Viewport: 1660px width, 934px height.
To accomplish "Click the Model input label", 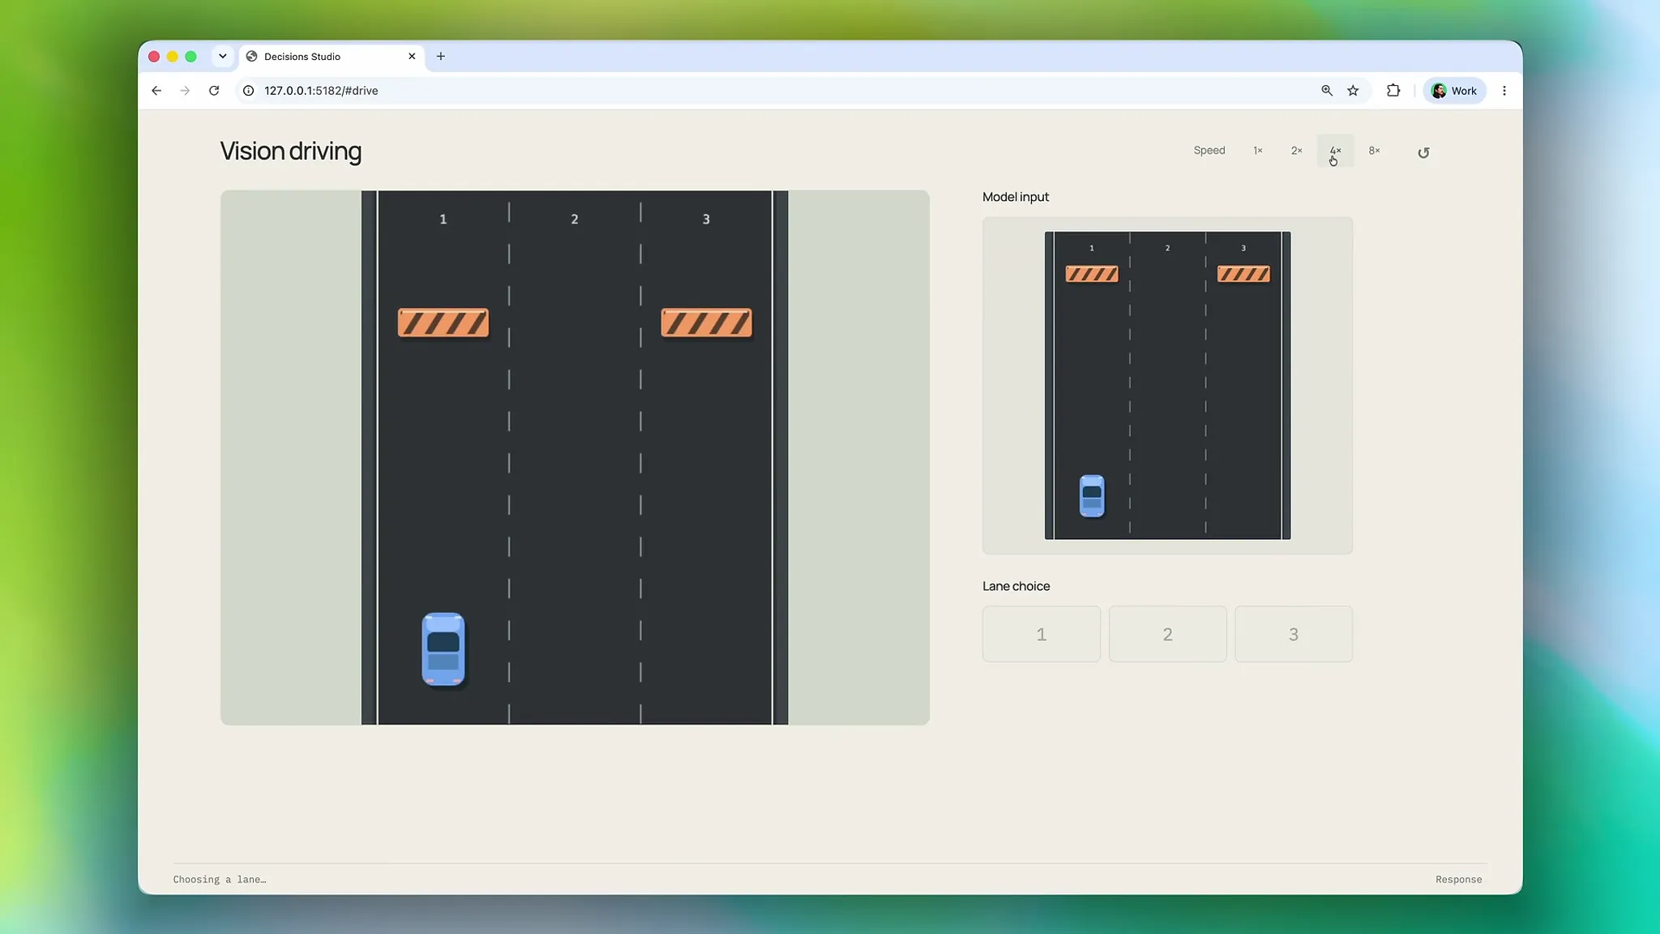I will click(1016, 197).
